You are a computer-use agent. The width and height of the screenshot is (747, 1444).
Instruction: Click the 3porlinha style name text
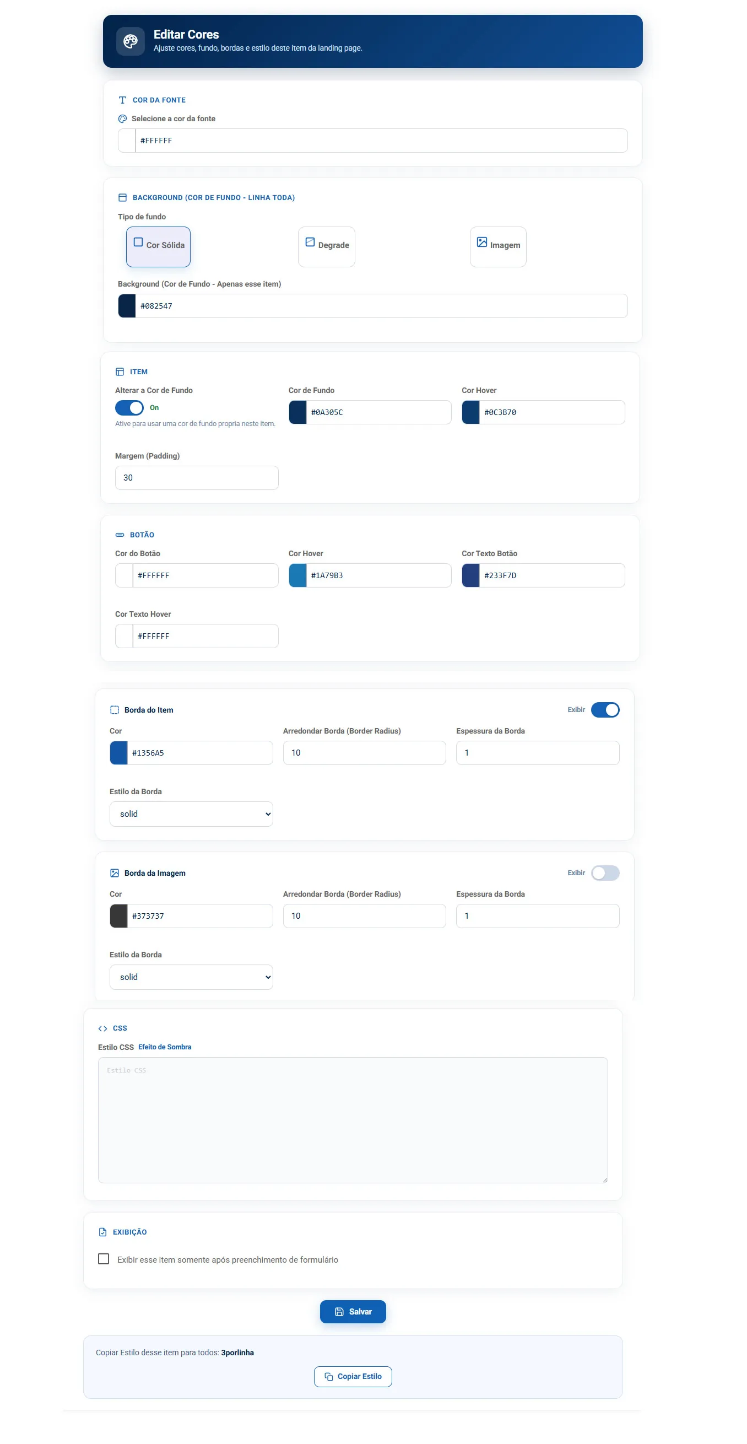[237, 1353]
